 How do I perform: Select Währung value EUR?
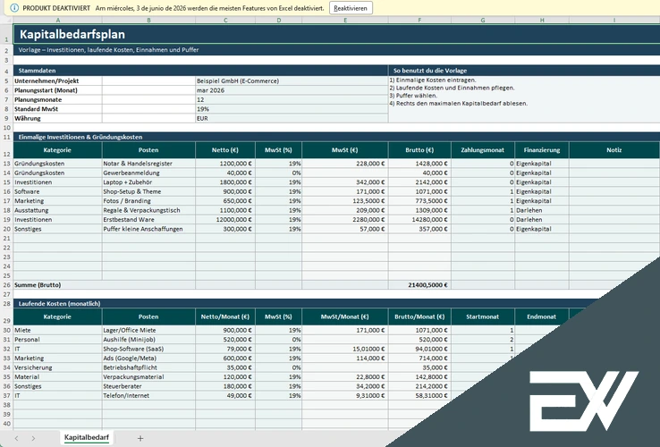click(x=292, y=118)
